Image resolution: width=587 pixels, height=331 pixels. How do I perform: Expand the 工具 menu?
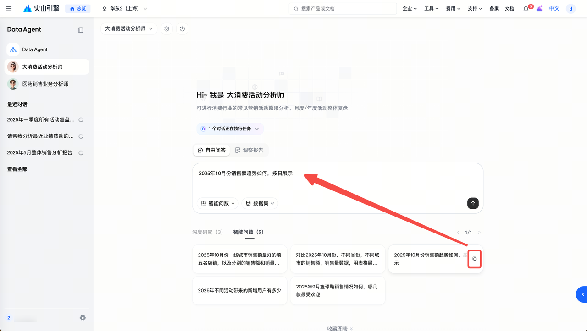pyautogui.click(x=432, y=9)
